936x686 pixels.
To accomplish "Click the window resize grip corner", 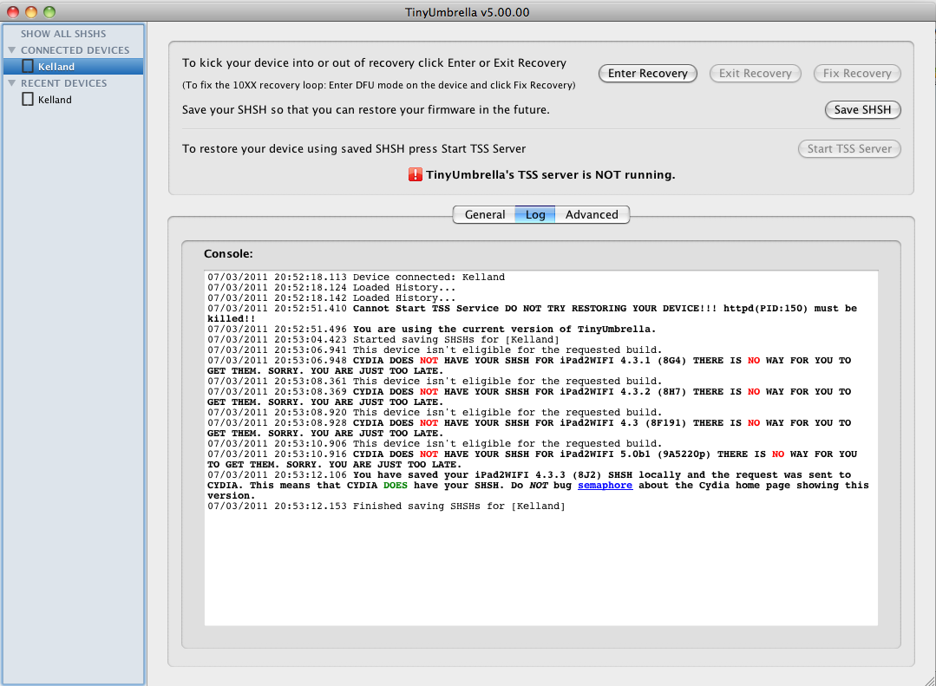I will pyautogui.click(x=929, y=680).
